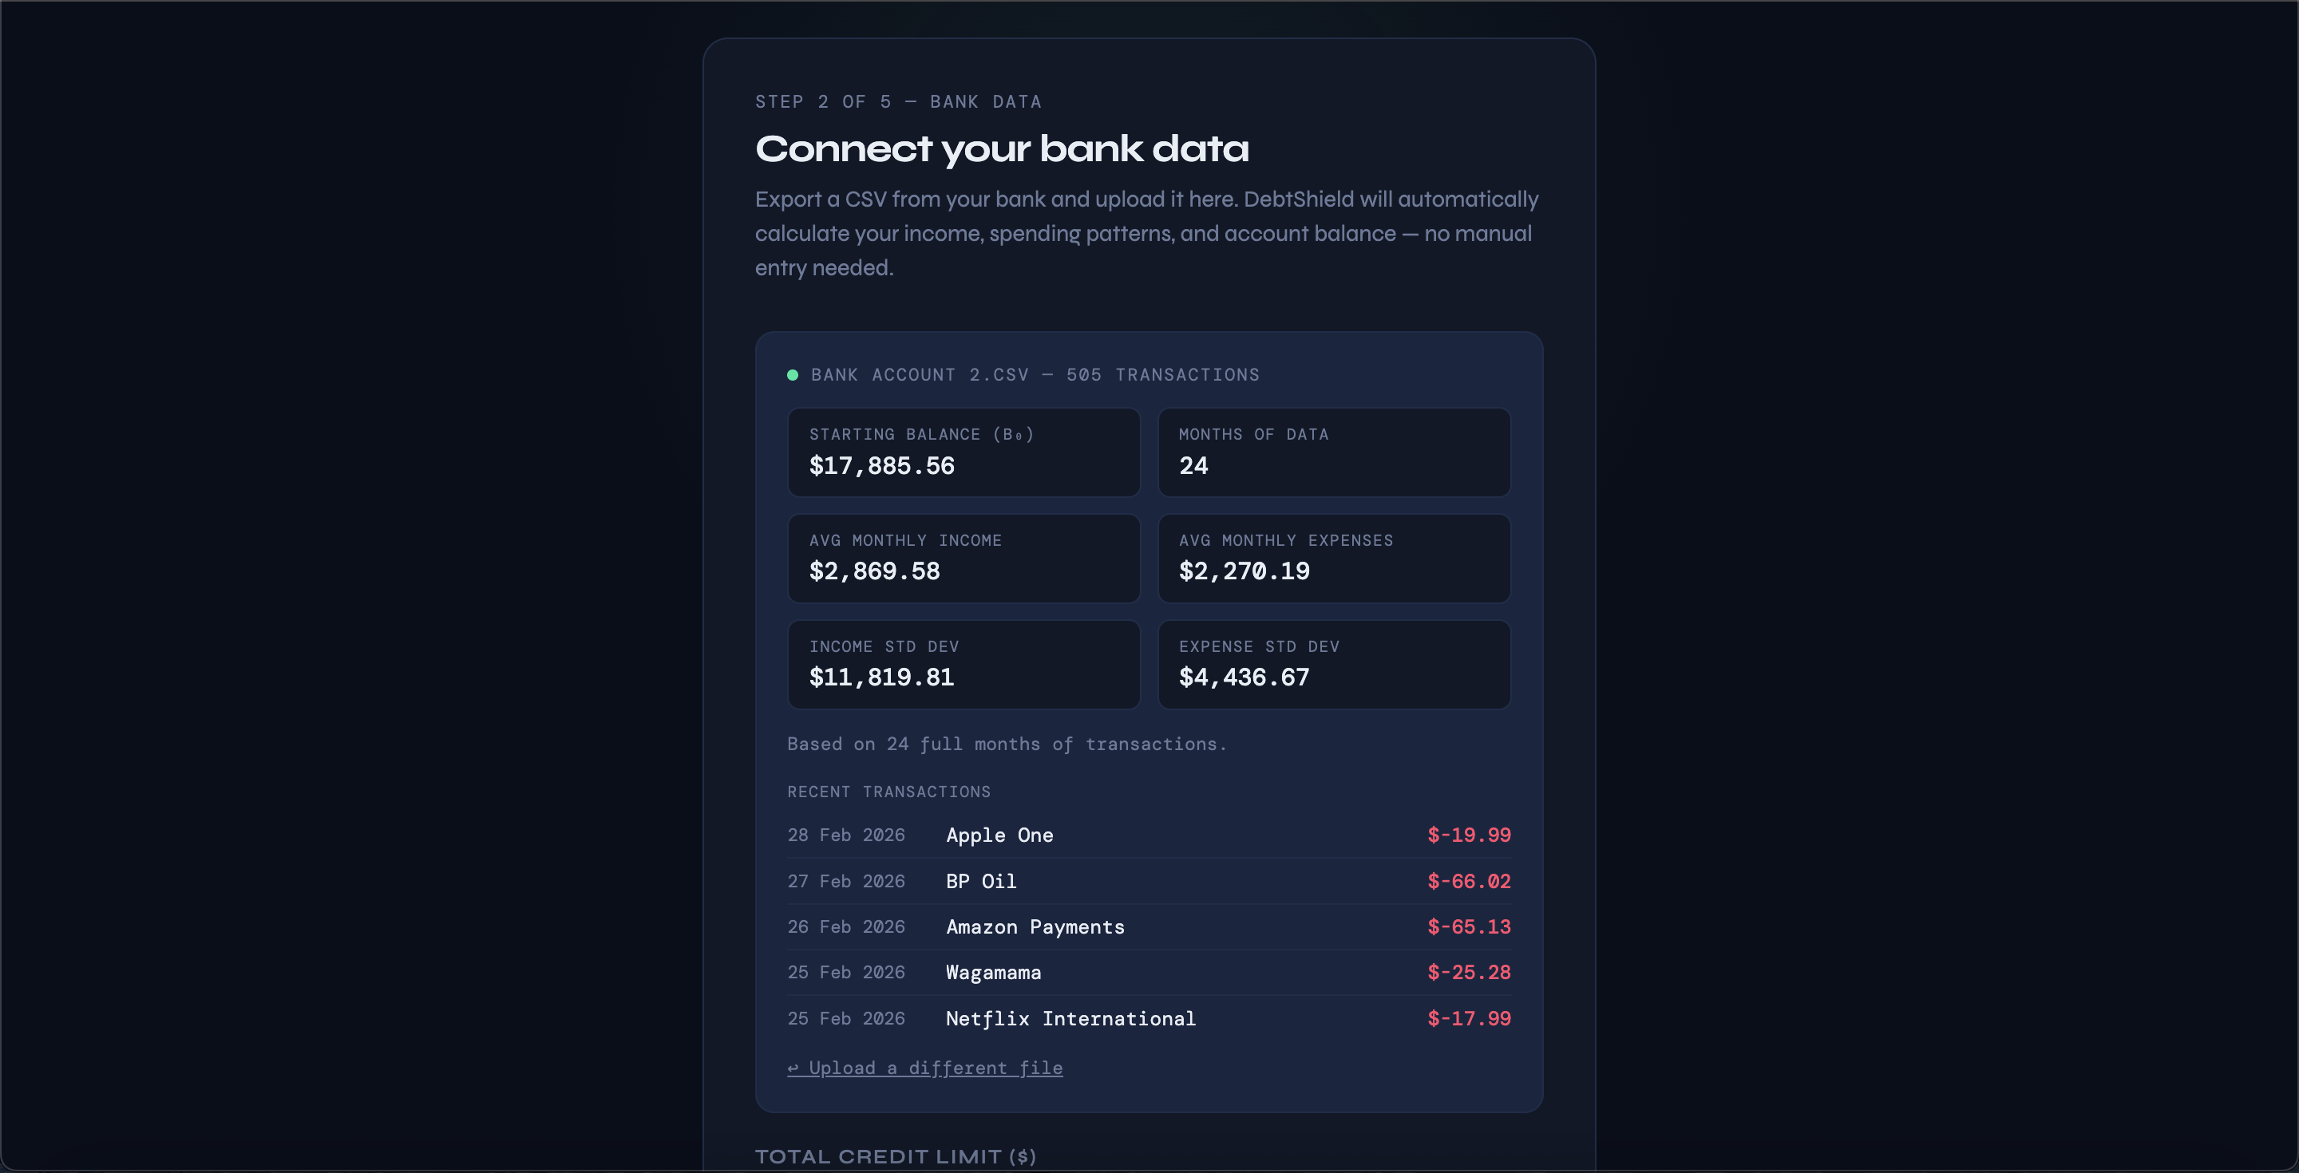Viewport: 2299px width, 1173px height.
Task: Select the Starting Balance stat card
Action: (x=963, y=452)
